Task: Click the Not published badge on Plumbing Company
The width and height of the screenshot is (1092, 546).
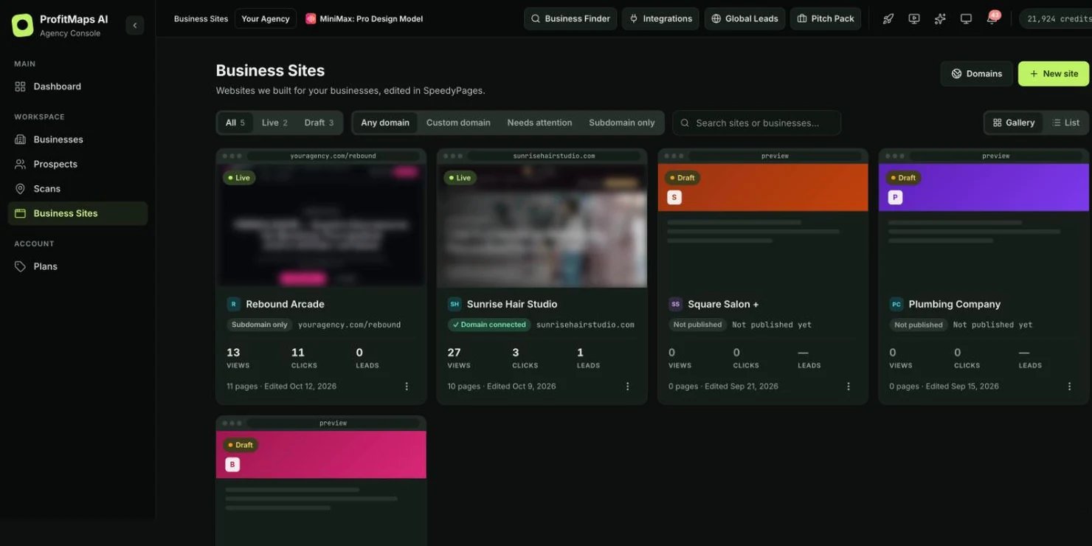Action: pos(919,325)
